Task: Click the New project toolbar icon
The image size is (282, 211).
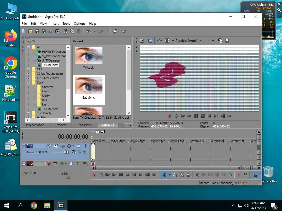Action: click(x=24, y=31)
